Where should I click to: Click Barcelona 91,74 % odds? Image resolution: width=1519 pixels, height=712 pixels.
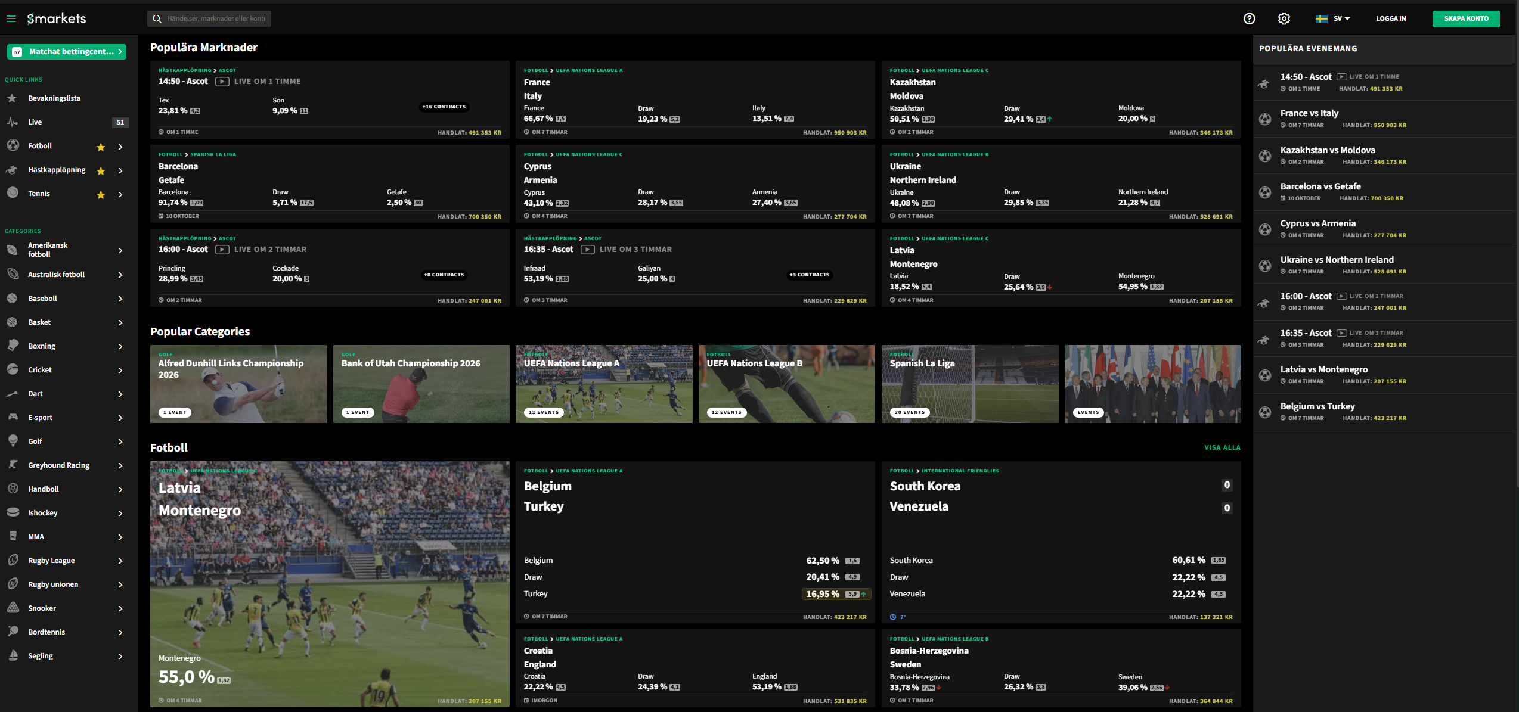pos(181,203)
